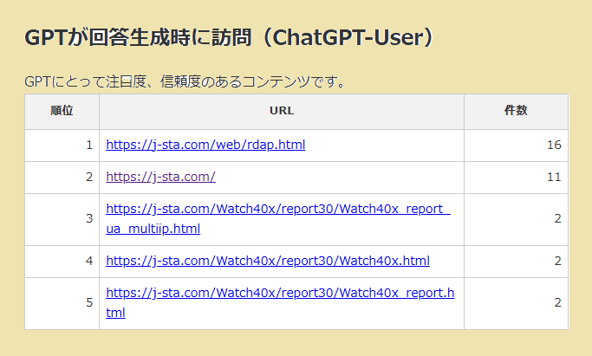Viewport: 592px width, 356px height.
Task: Click the count cell showing 16
Action: point(517,145)
